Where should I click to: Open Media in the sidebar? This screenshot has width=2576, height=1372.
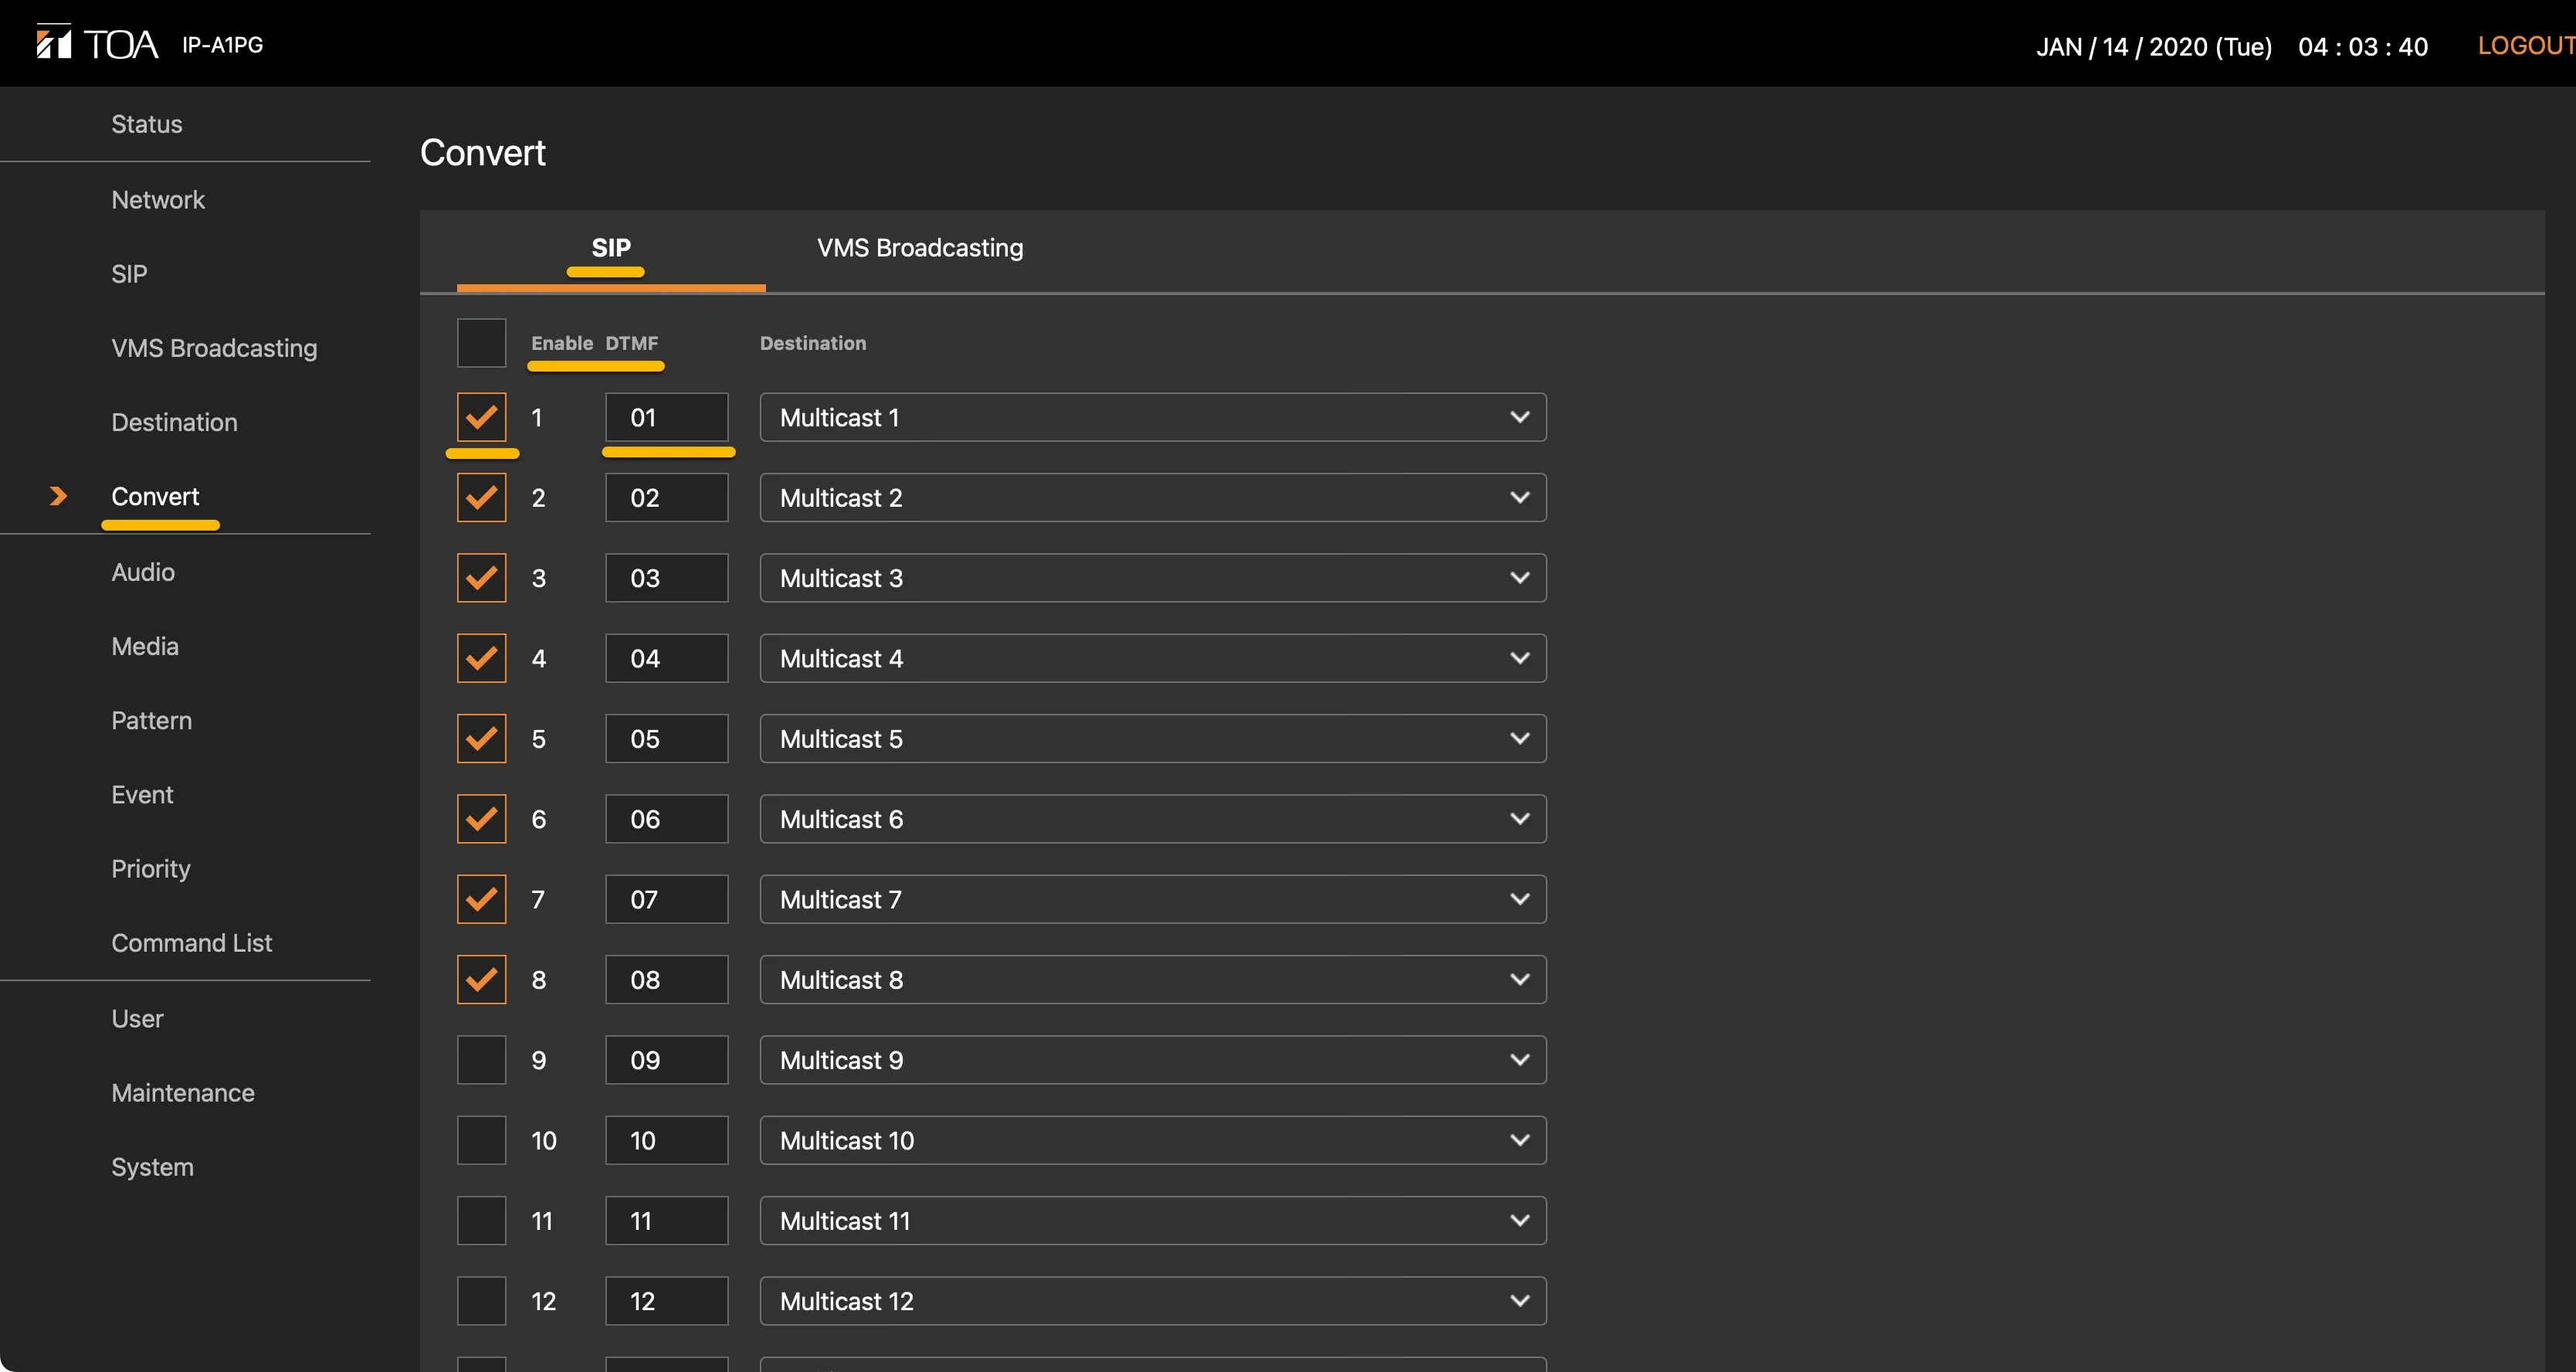tap(145, 647)
